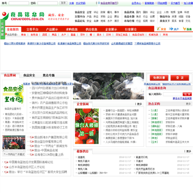Open the 会员中心 link
This screenshot has width=193, height=193.
136,3
